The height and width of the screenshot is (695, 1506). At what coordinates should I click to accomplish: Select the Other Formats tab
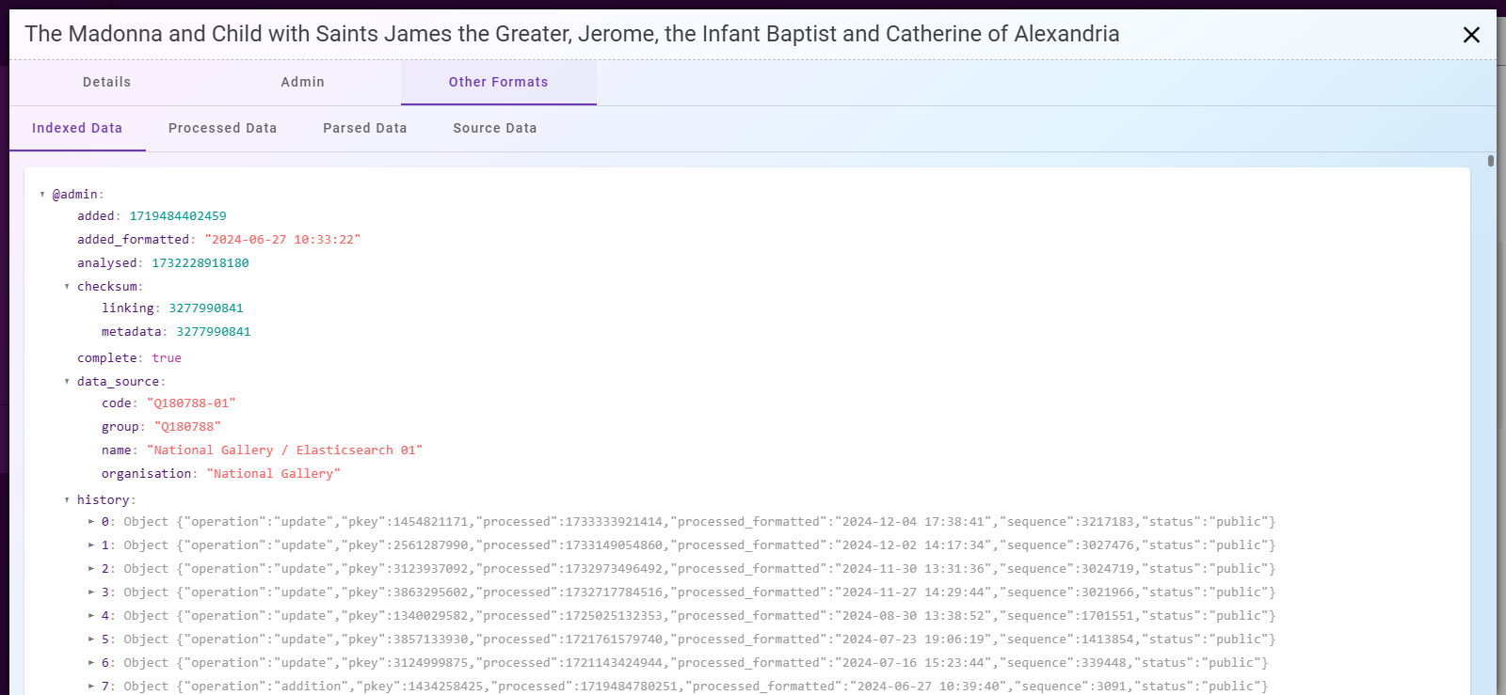(498, 82)
